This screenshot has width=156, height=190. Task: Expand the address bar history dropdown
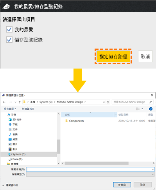point(104,102)
